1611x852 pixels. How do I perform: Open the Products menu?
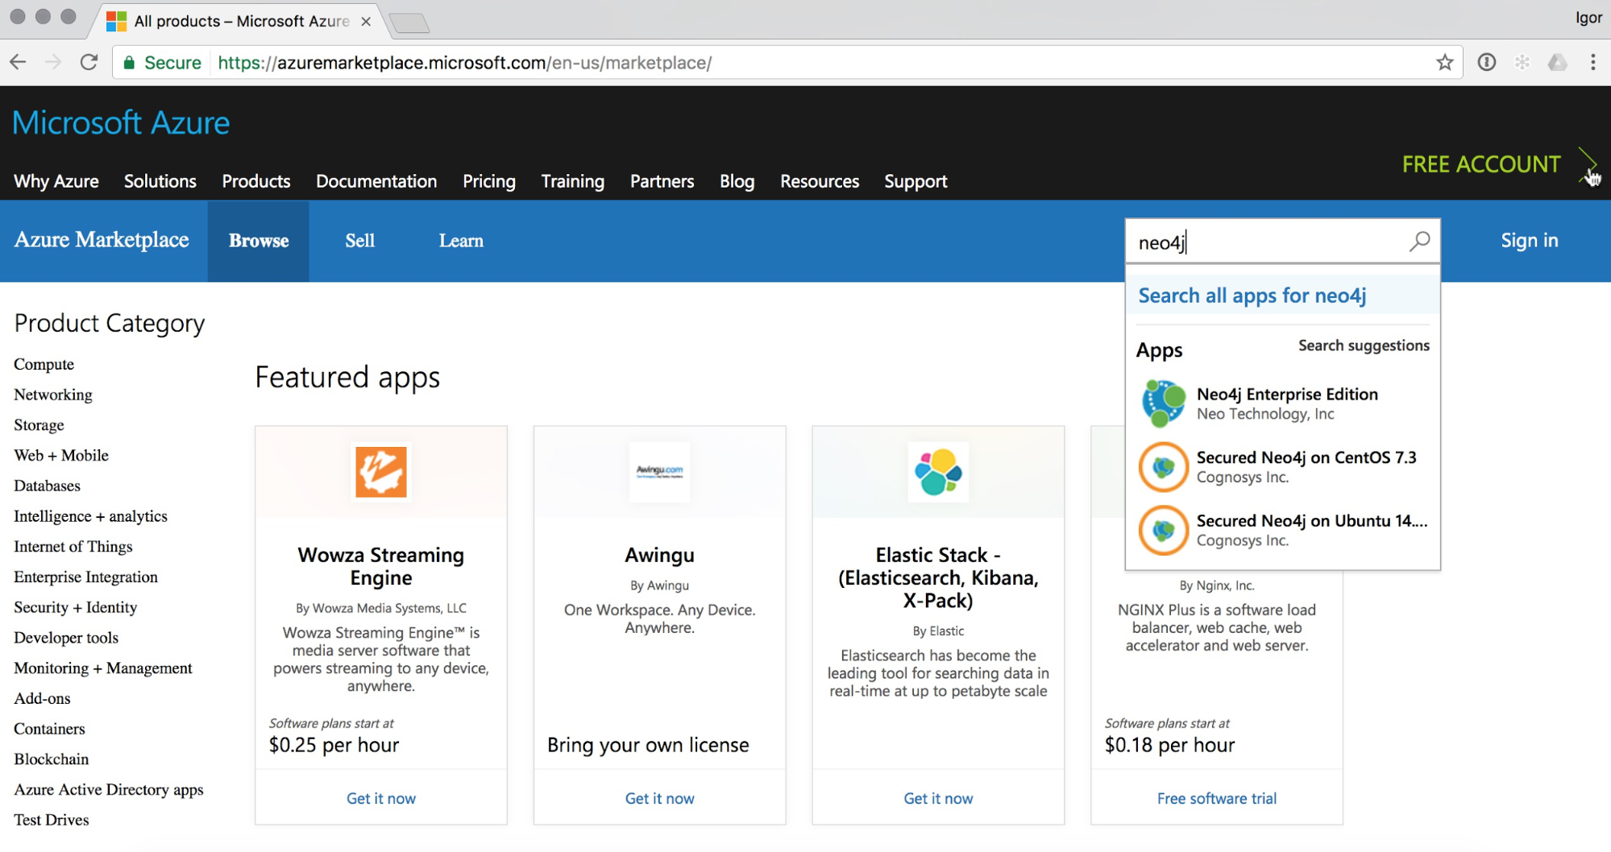click(256, 181)
